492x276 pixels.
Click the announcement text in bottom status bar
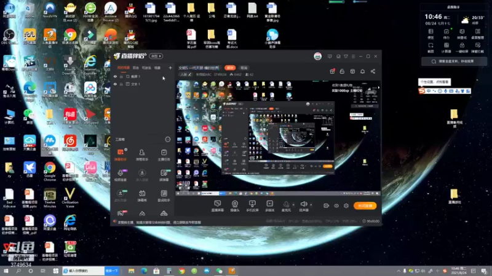tap(159, 223)
